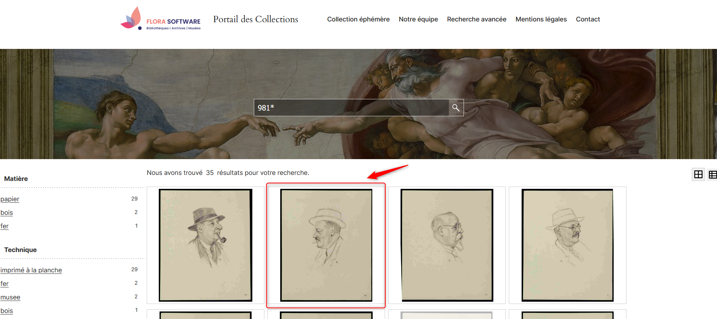Viewport: 717px width, 319px height.
Task: Filter by fer under Matière
Action: pos(5,226)
